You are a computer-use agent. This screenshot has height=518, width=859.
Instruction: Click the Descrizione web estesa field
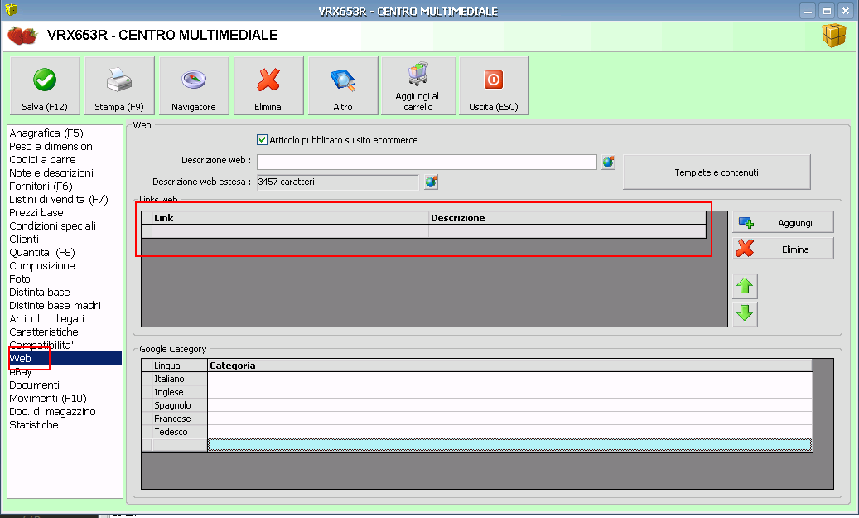click(338, 182)
